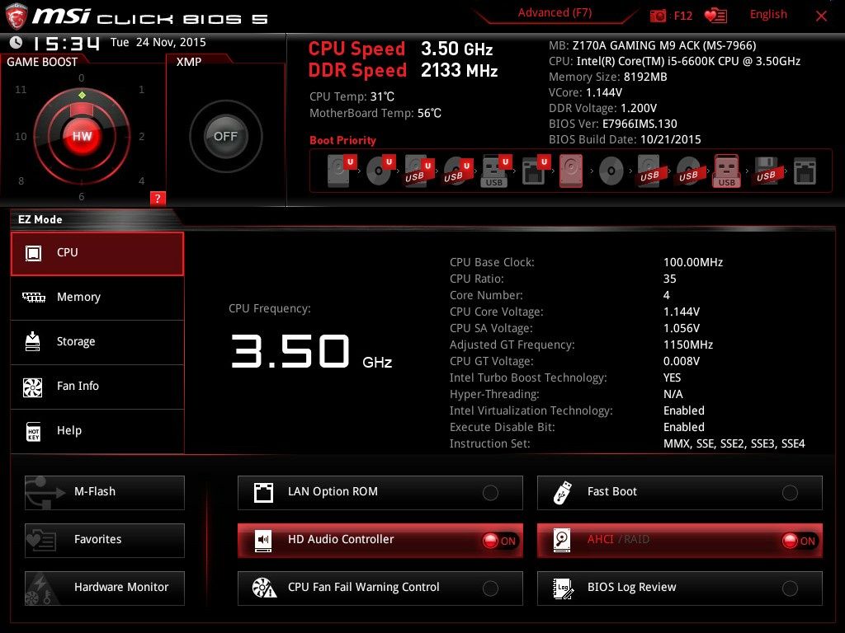
Task: Open the Memory tab
Action: 97,298
